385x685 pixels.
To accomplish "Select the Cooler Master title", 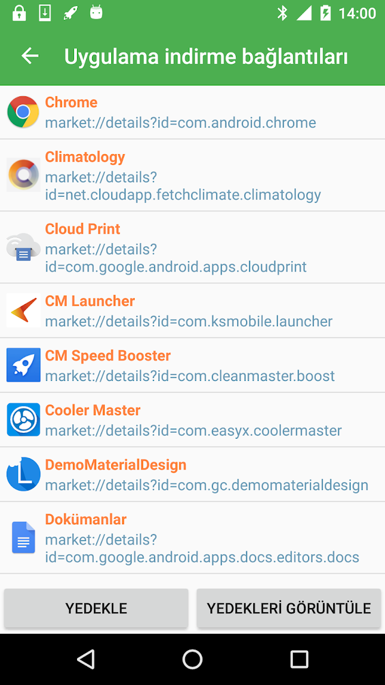I will pos(93,410).
